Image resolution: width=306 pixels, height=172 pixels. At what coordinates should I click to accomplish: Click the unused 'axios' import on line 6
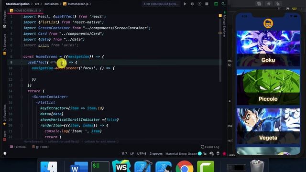click(44, 45)
